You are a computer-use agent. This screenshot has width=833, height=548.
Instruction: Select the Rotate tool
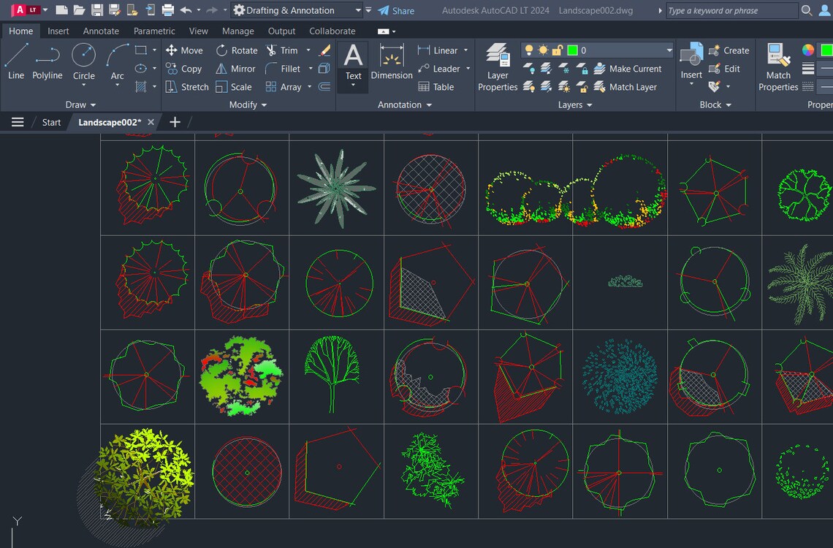tap(237, 50)
